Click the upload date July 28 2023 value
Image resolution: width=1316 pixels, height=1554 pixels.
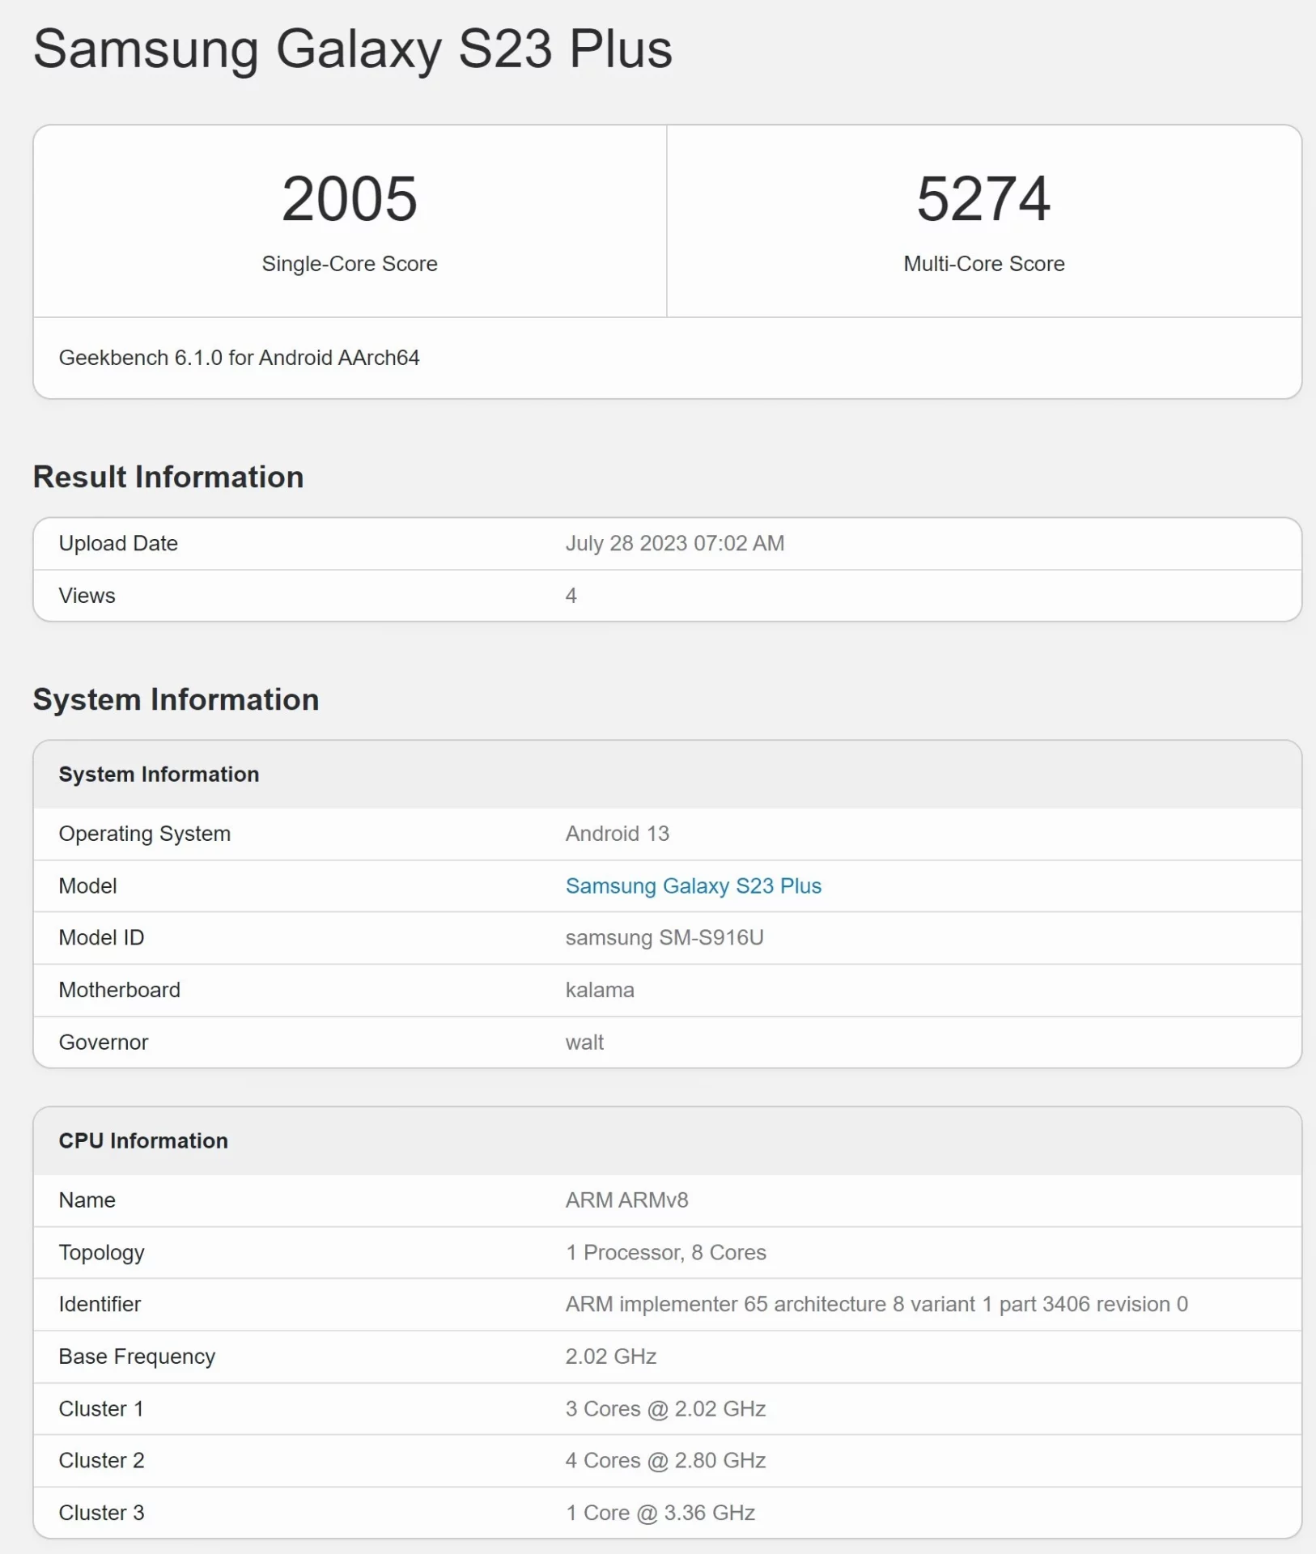(x=674, y=543)
